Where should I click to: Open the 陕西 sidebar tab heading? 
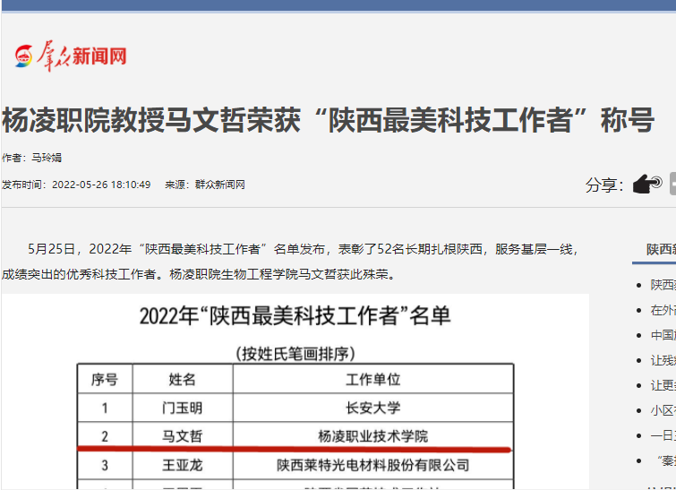[661, 250]
